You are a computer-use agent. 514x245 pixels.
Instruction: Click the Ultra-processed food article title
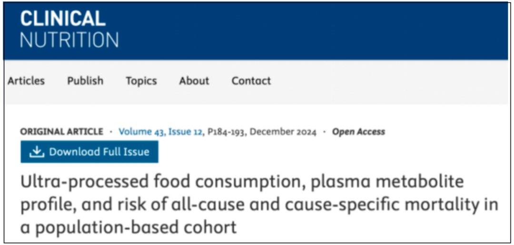click(259, 205)
